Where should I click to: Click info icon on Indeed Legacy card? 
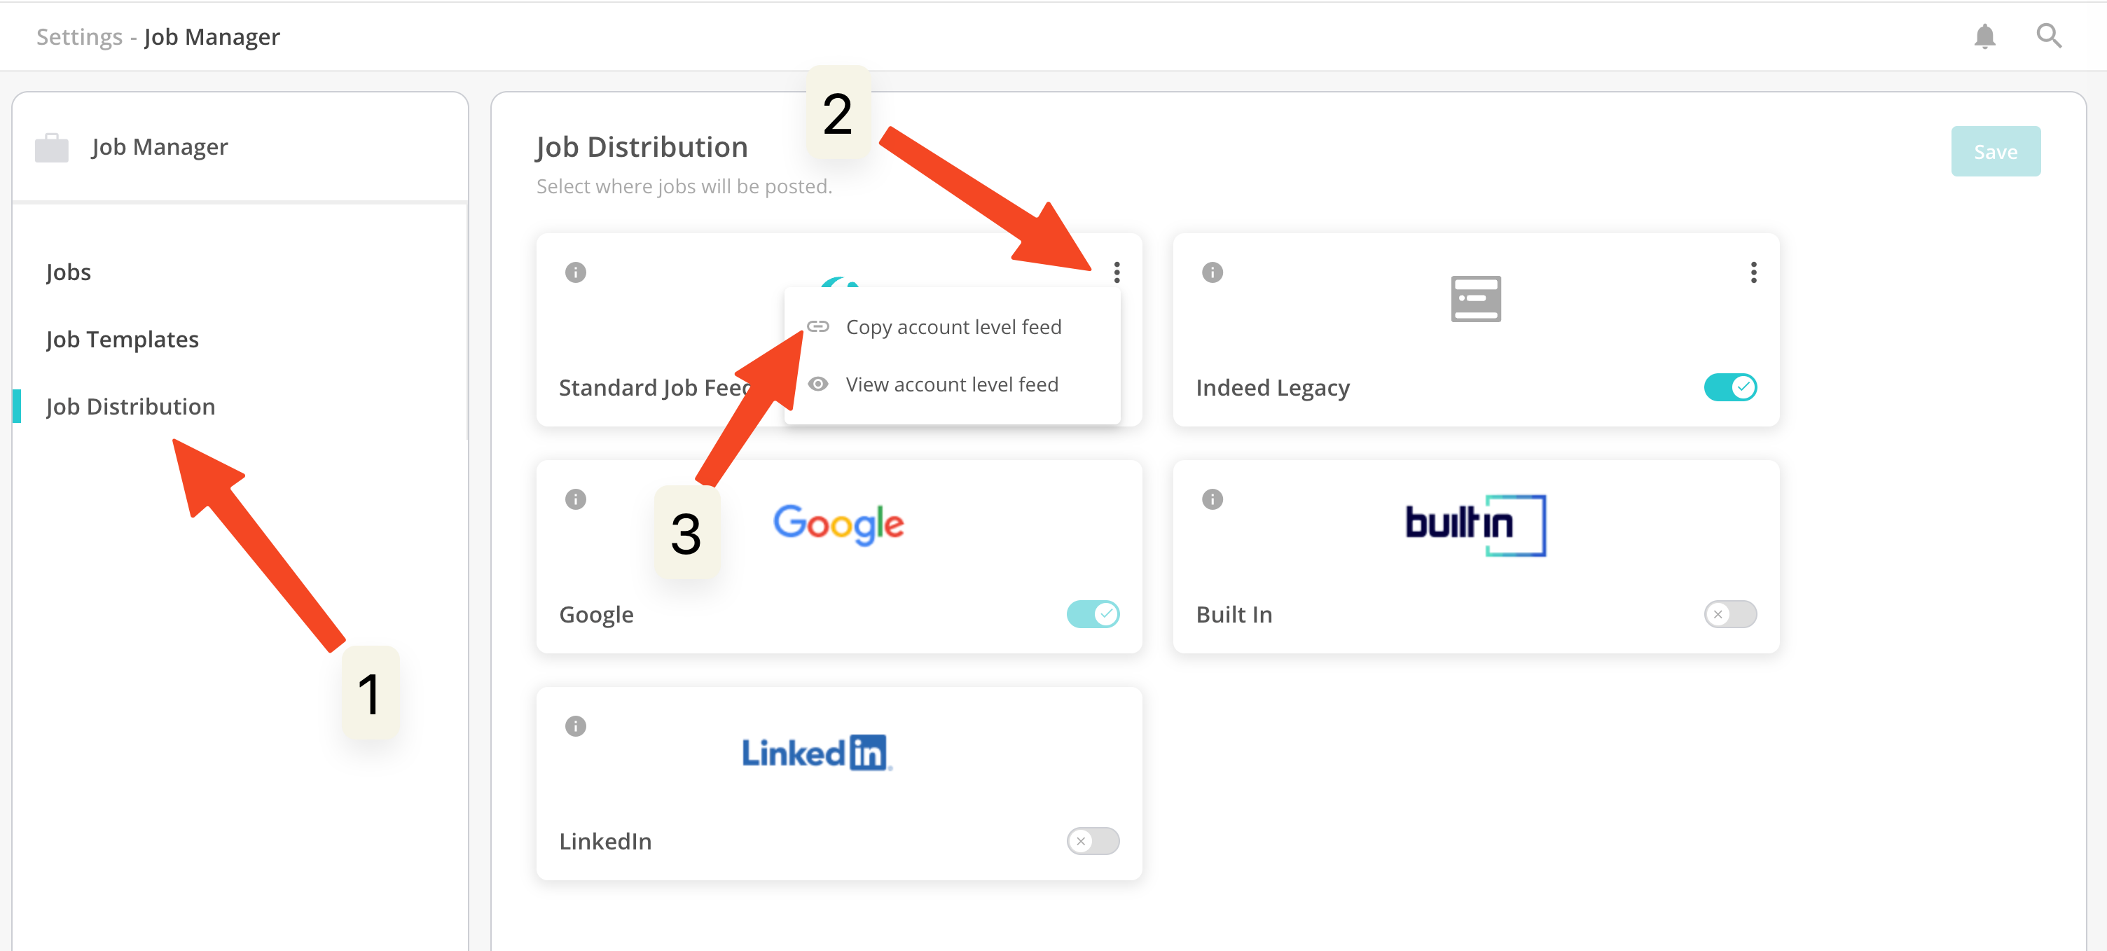pyautogui.click(x=1213, y=272)
